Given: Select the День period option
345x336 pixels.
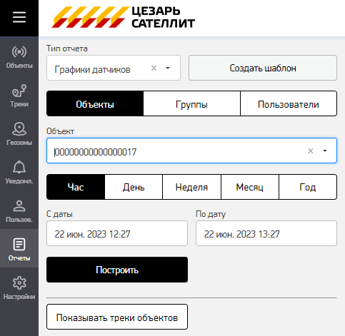Looking at the screenshot, I should 134,187.
